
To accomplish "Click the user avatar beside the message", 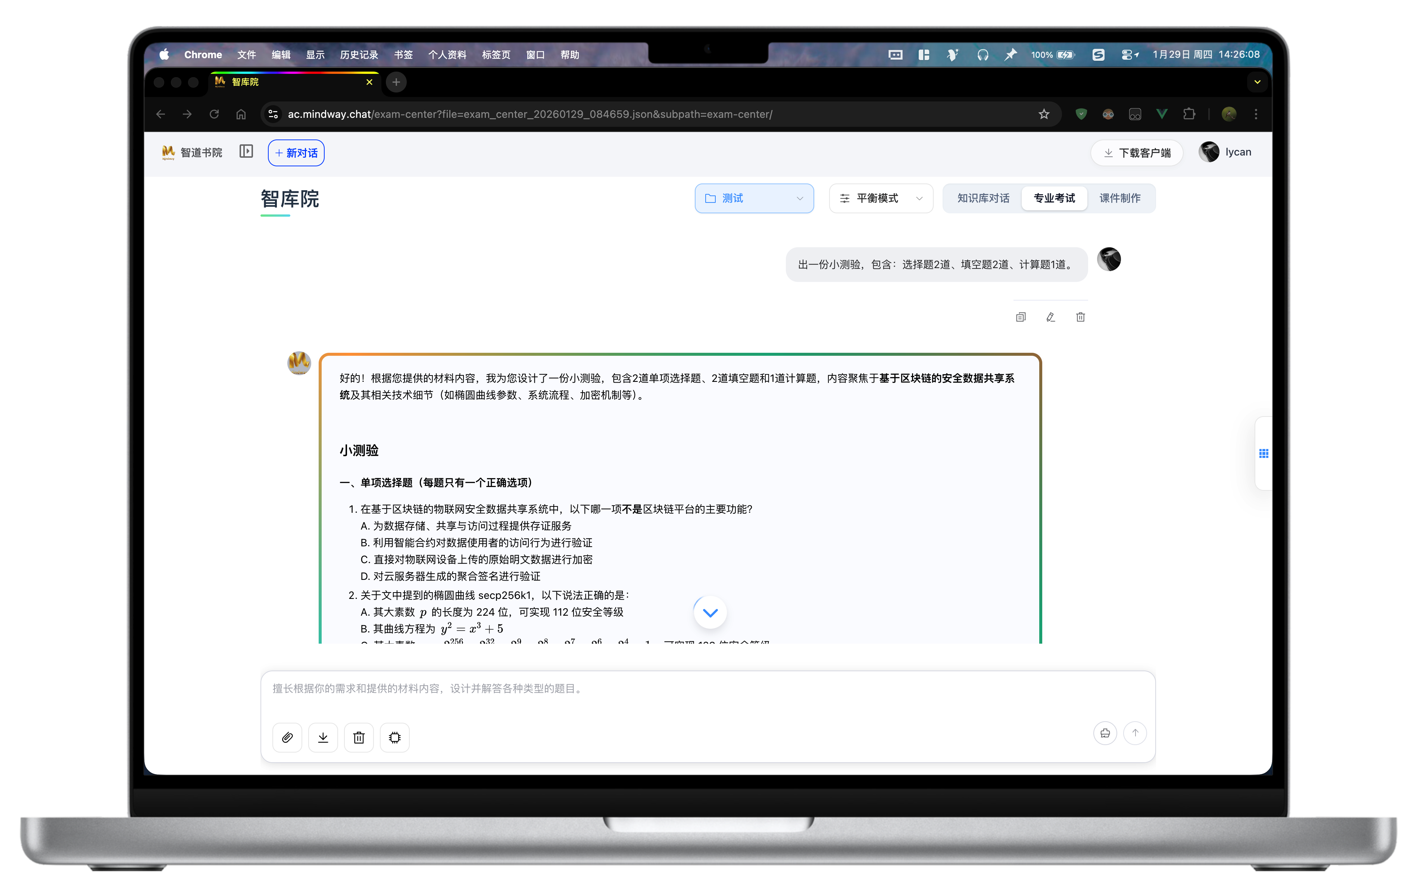I will pos(1109,259).
